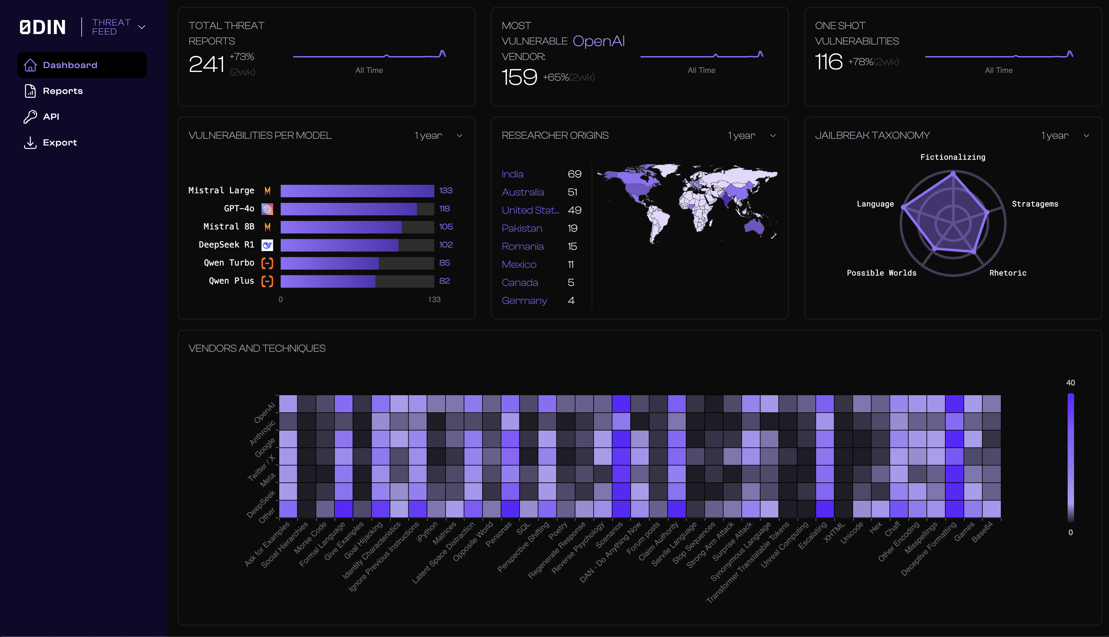This screenshot has height=637, width=1109.
Task: Open the API sidebar item
Action: [x=82, y=117]
